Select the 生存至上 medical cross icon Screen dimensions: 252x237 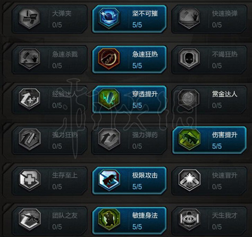point(30,180)
